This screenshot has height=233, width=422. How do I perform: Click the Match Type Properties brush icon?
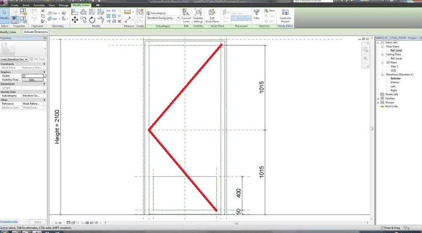click(42, 21)
